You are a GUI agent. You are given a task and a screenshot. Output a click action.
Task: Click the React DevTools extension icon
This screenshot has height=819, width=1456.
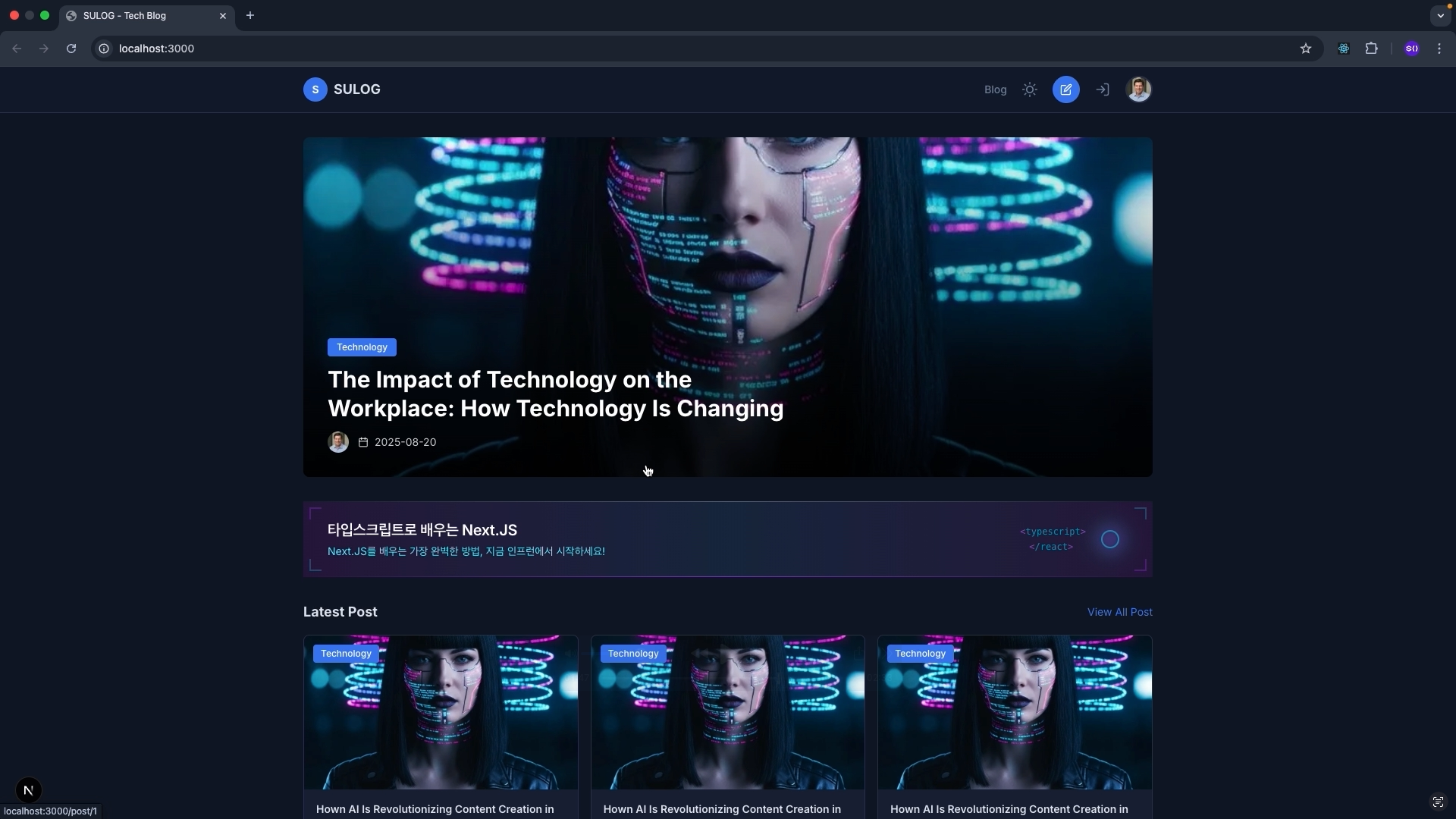click(1343, 49)
